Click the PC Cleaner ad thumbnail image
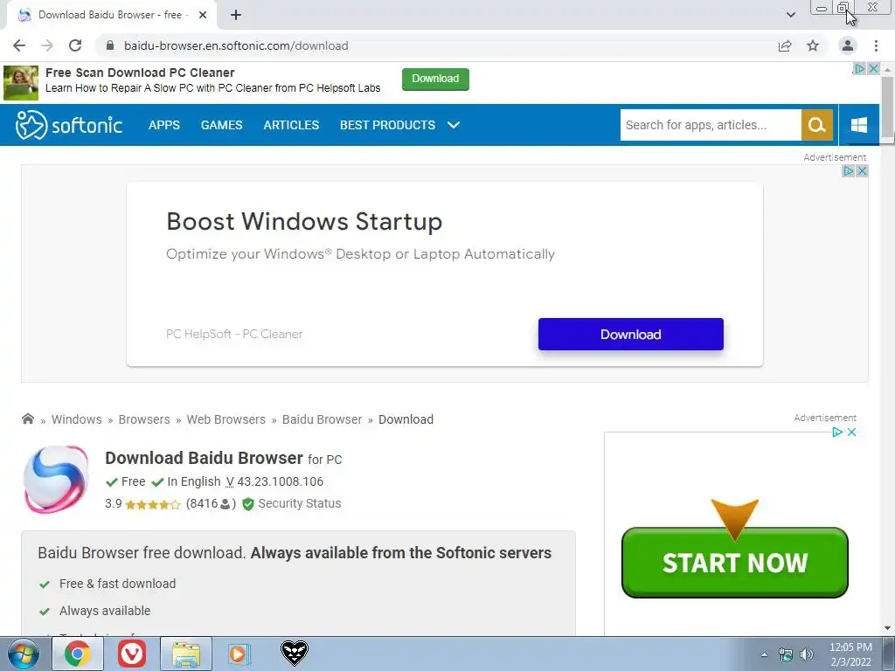Viewport: 895px width, 671px height. [21, 83]
